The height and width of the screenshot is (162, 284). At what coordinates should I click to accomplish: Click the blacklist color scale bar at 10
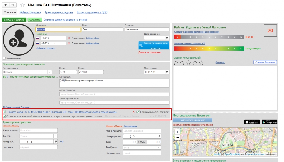point(241,48)
